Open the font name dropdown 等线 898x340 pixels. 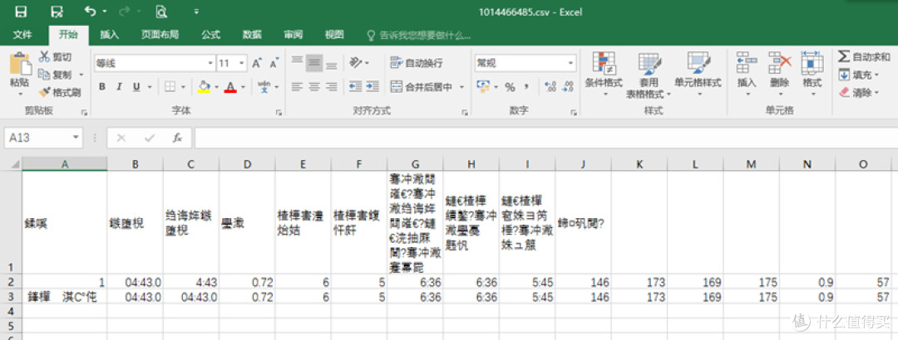(x=210, y=63)
